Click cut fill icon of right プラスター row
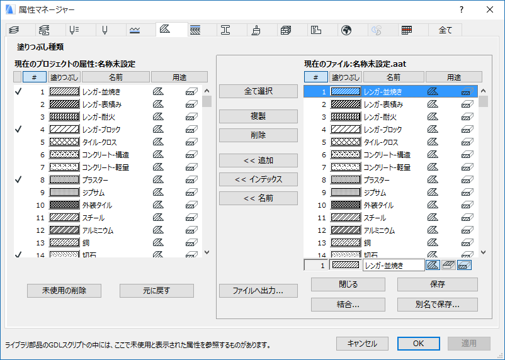Viewport: 505px width, 360px height. tap(467, 179)
